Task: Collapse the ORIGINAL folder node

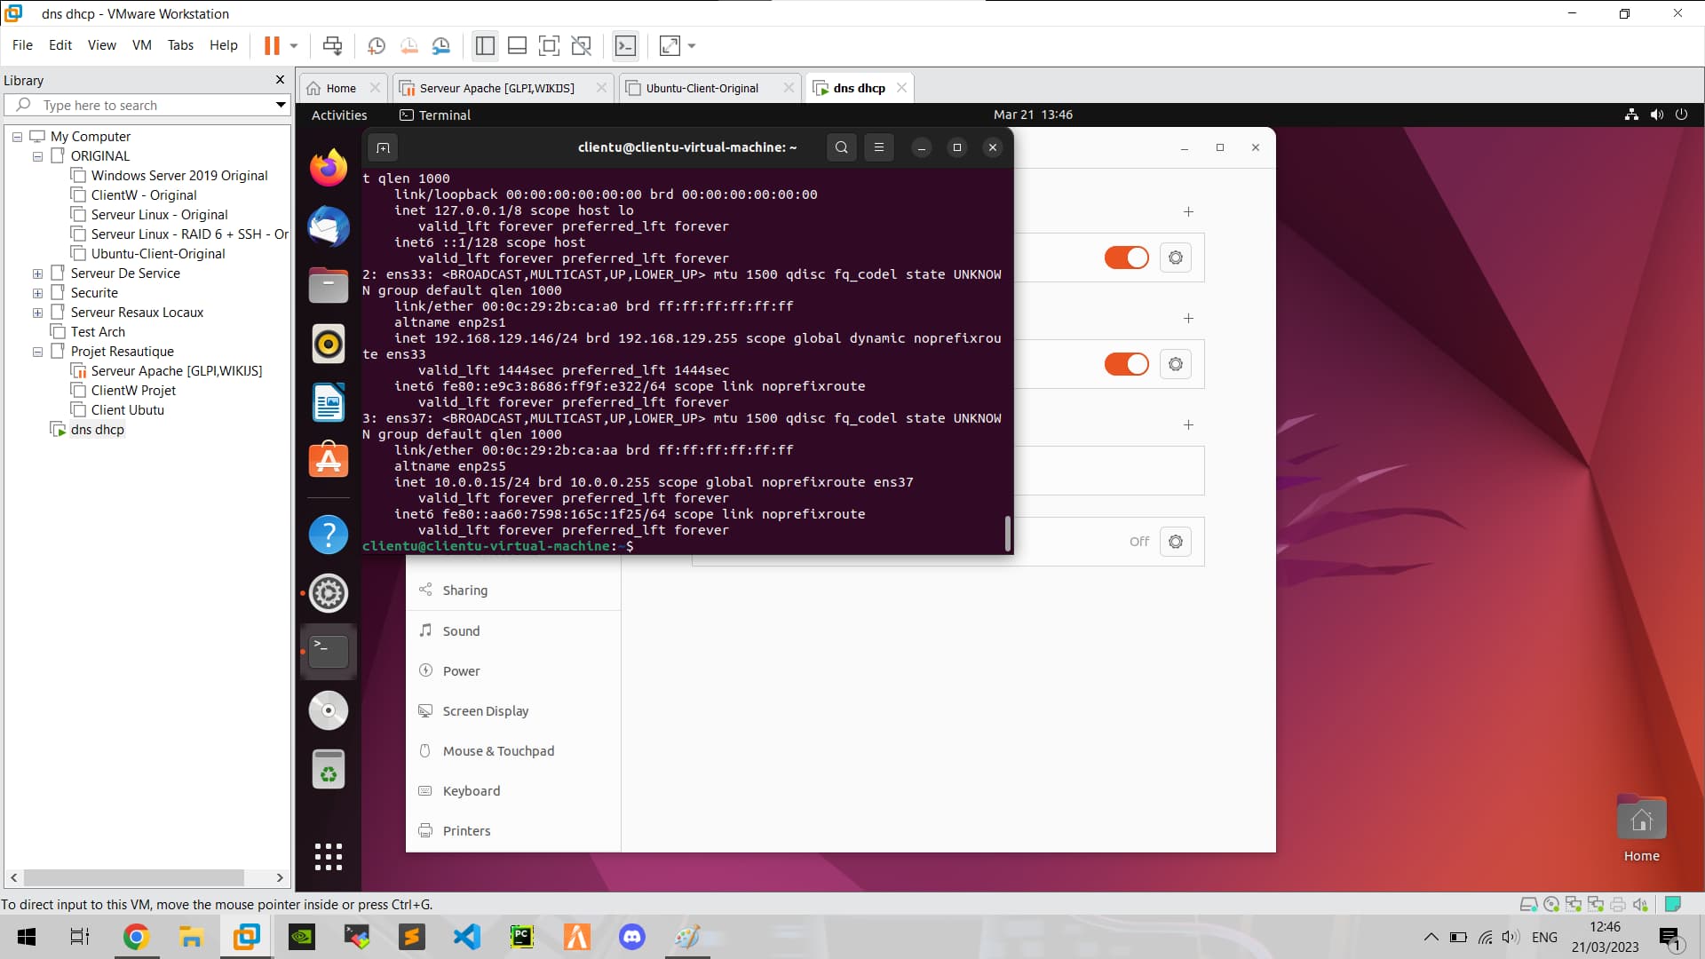Action: 37,156
